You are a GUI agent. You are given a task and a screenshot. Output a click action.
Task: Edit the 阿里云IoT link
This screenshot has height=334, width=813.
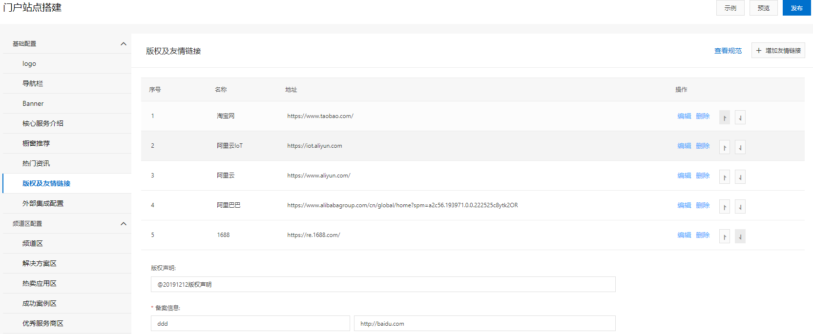tap(684, 146)
